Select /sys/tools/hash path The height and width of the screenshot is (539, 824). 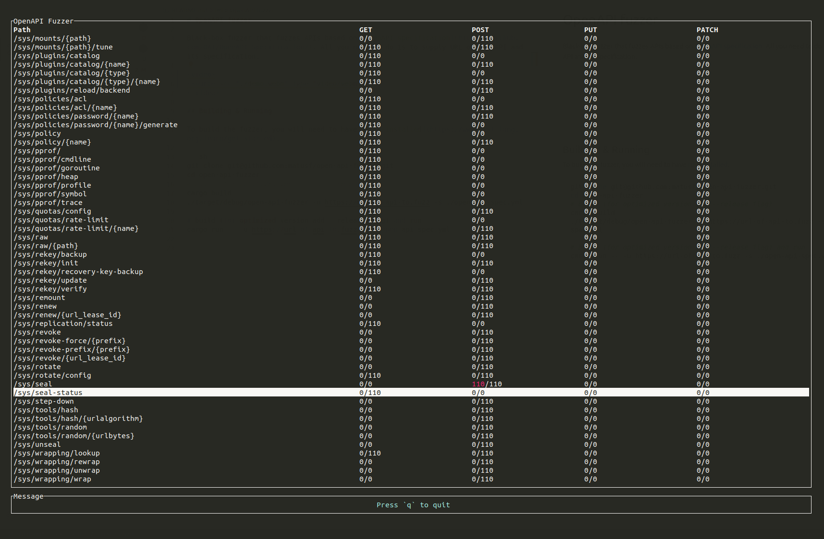(46, 410)
